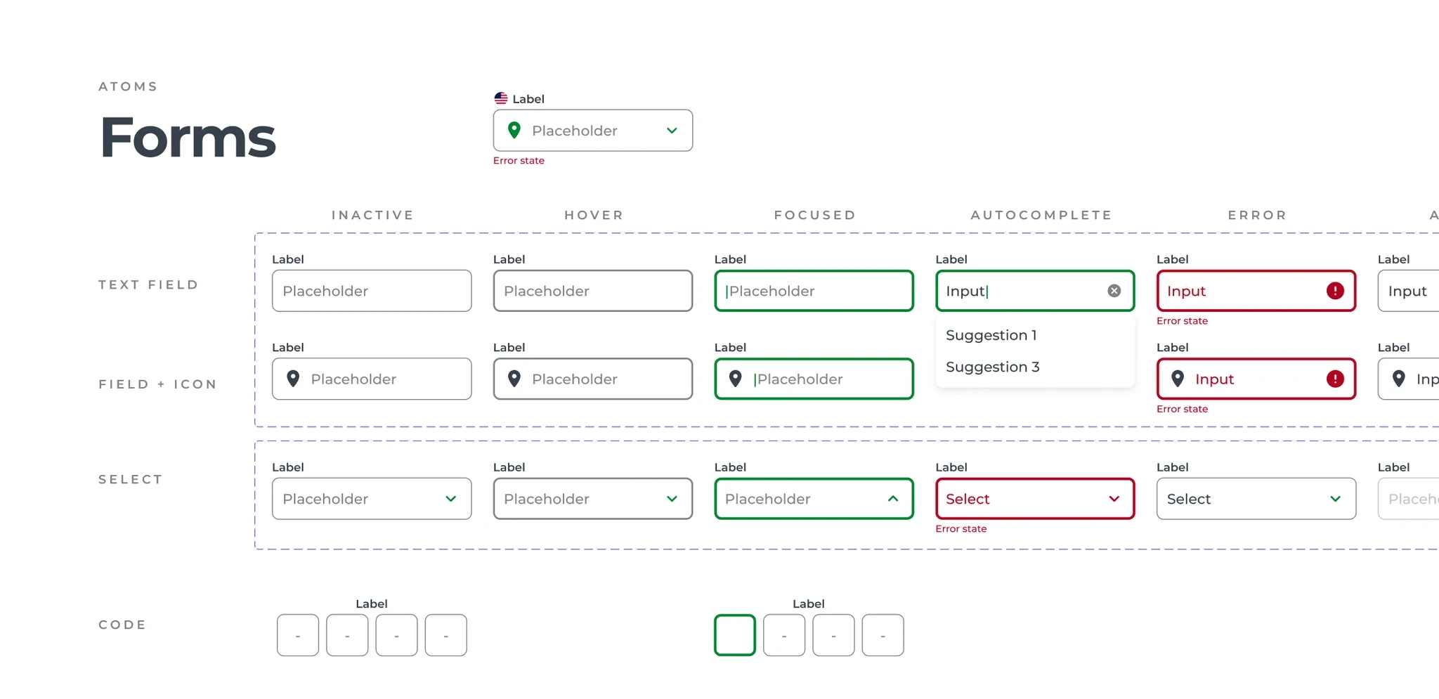Expand the top Placeholder dropdown chevron

pos(672,131)
